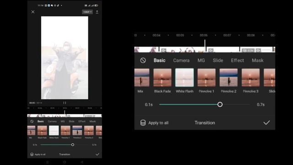Image resolution: width=293 pixels, height=165 pixels.
Task: Close the editor with the X icon on the phone screen
Action: pyautogui.click(x=33, y=12)
